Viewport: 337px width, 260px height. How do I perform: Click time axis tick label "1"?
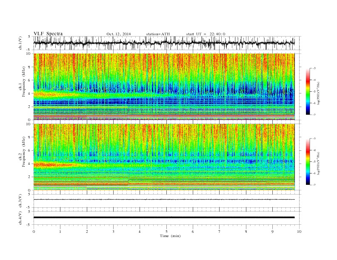coord(60,232)
